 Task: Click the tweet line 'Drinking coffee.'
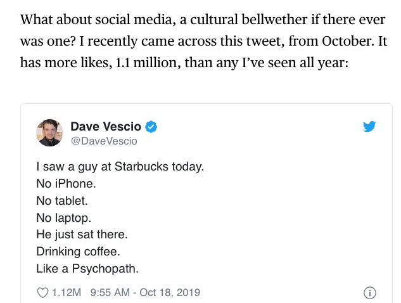click(78, 252)
